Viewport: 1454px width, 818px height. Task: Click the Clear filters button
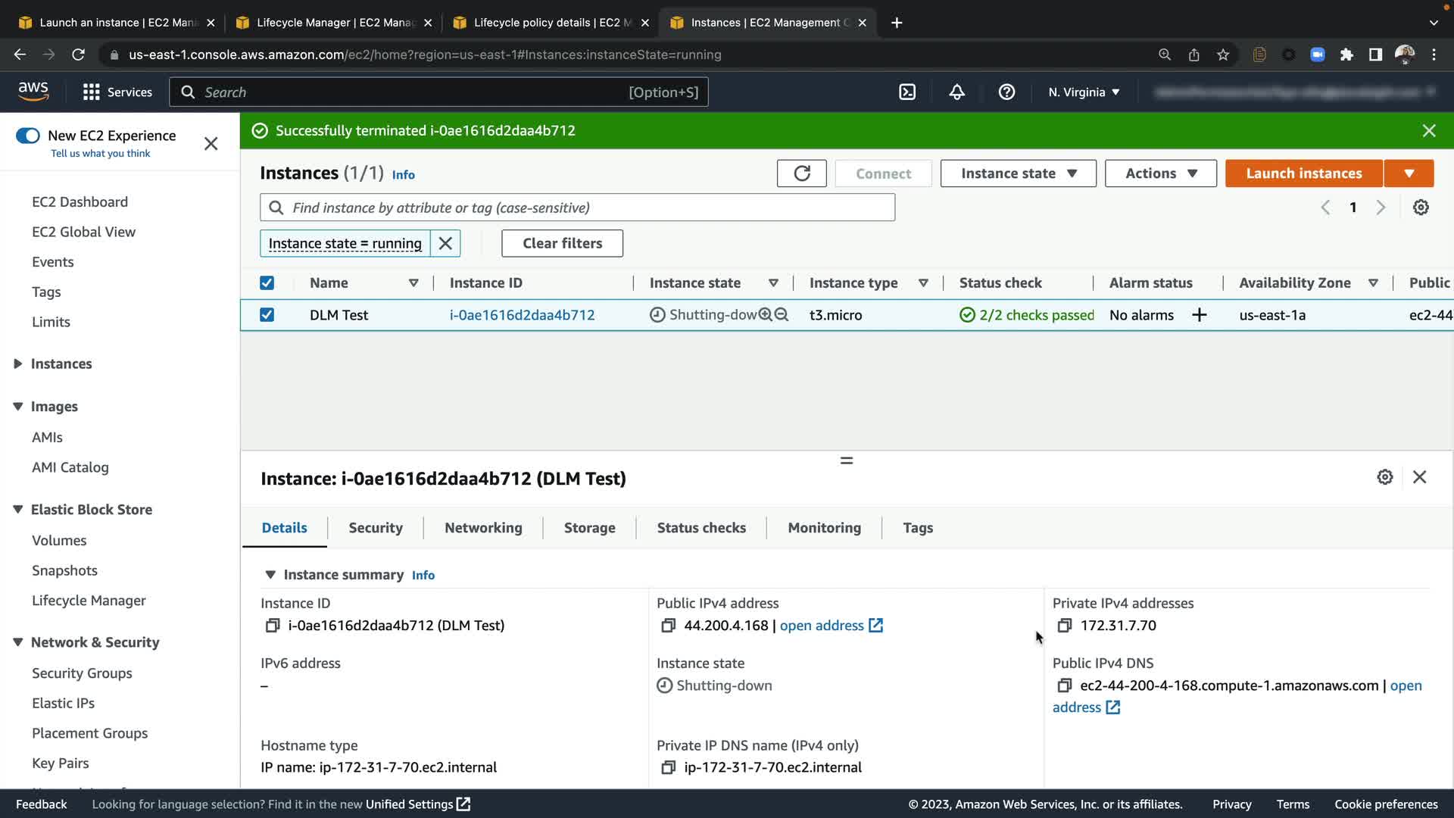pyautogui.click(x=562, y=244)
